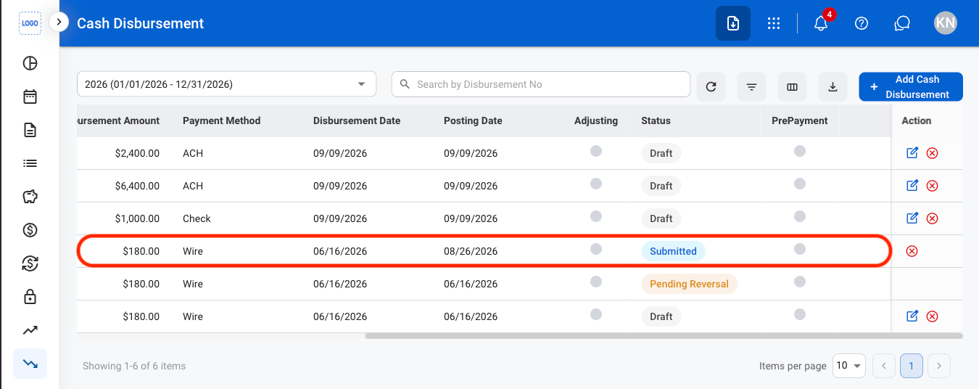The height and width of the screenshot is (389, 979).
Task: Open the currency exchange icon in the sidebar
Action: pyautogui.click(x=30, y=263)
